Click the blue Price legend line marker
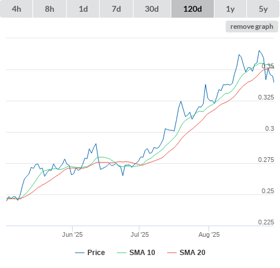 click(80, 253)
